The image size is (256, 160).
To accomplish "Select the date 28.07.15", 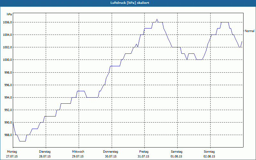I will tap(45, 156).
